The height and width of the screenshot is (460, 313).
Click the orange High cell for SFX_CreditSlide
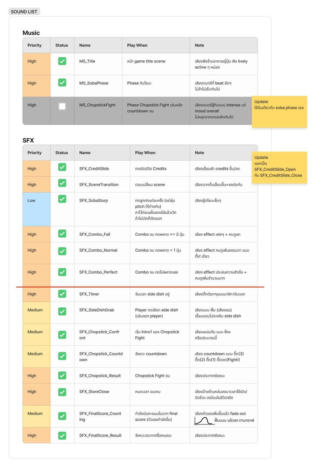(x=36, y=169)
